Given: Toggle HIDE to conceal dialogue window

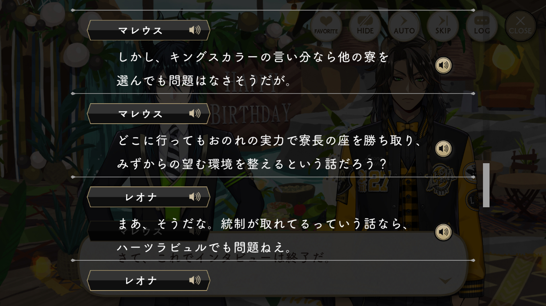Looking at the screenshot, I should coord(365,26).
